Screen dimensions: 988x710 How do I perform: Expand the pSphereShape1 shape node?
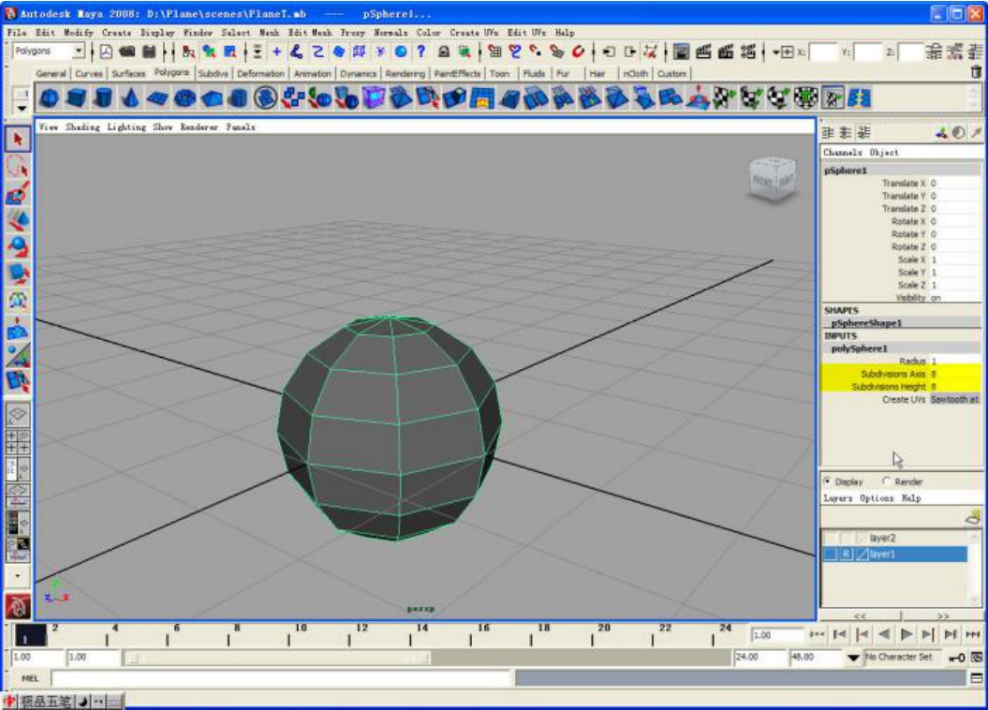(866, 323)
